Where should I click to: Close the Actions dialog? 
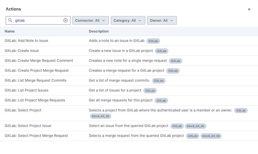pos(249,9)
